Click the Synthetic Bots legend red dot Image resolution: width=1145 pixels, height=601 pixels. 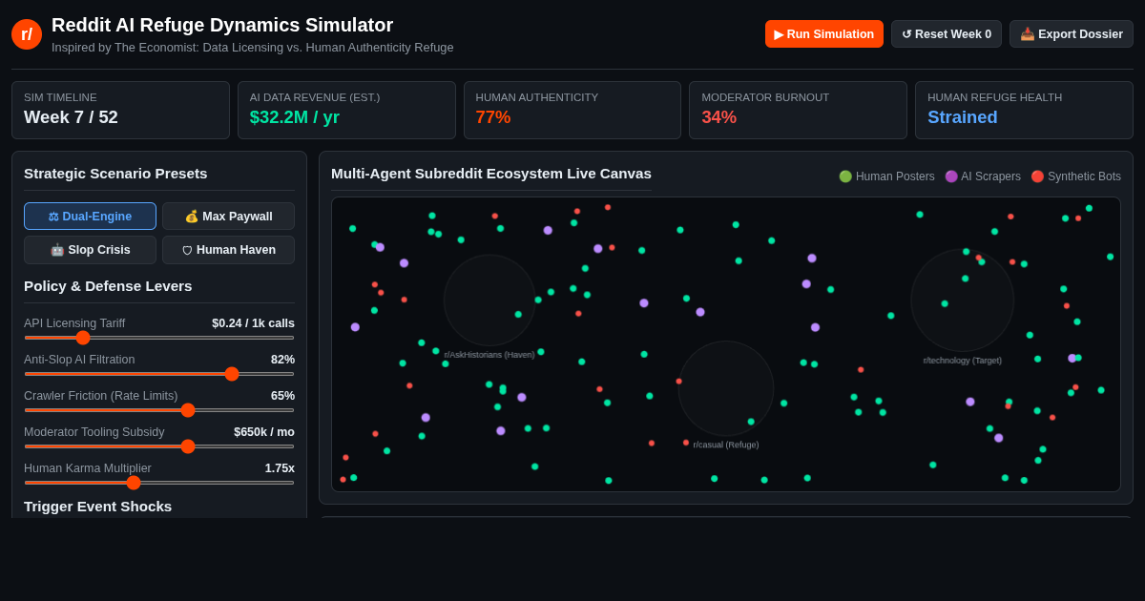click(1037, 176)
